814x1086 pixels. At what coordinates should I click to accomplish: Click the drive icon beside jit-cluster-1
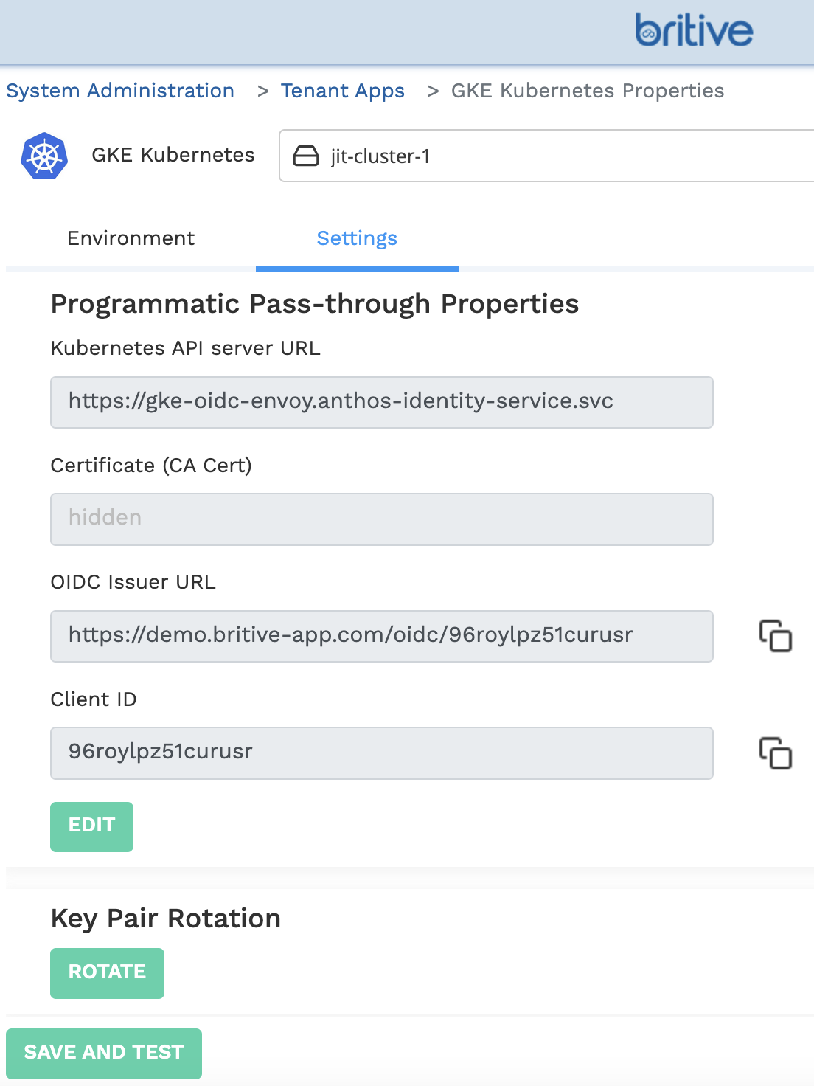coord(306,156)
